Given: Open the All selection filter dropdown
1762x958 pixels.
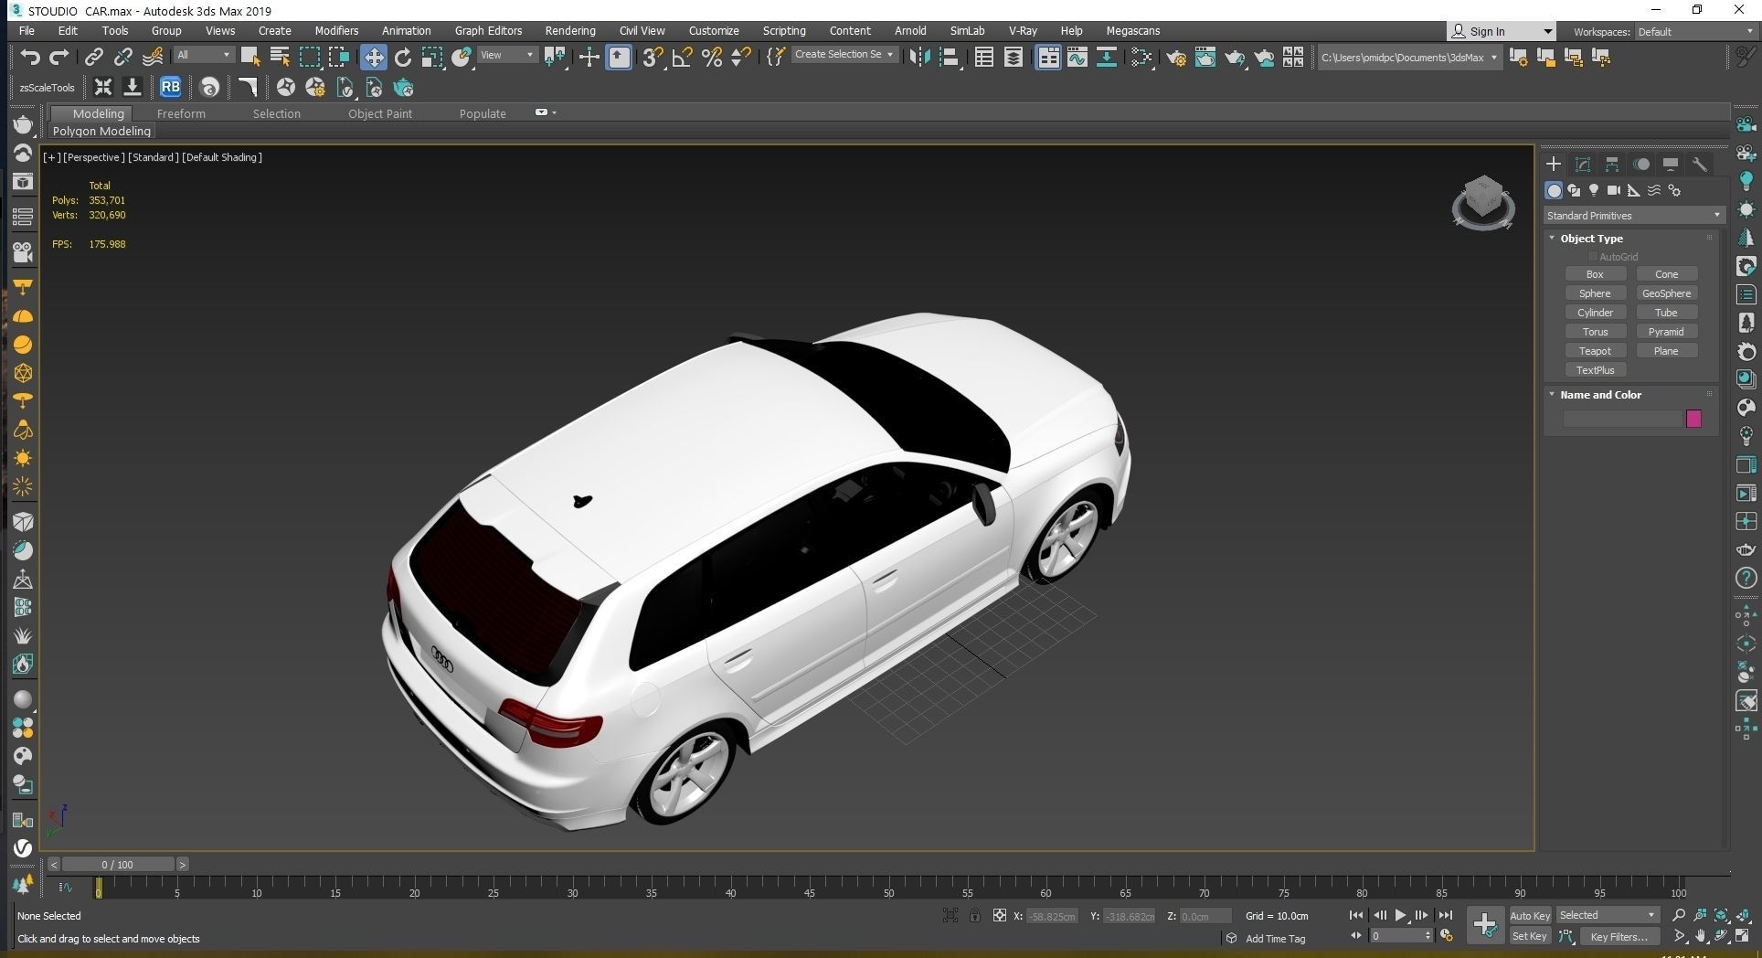Looking at the screenshot, I should [204, 56].
